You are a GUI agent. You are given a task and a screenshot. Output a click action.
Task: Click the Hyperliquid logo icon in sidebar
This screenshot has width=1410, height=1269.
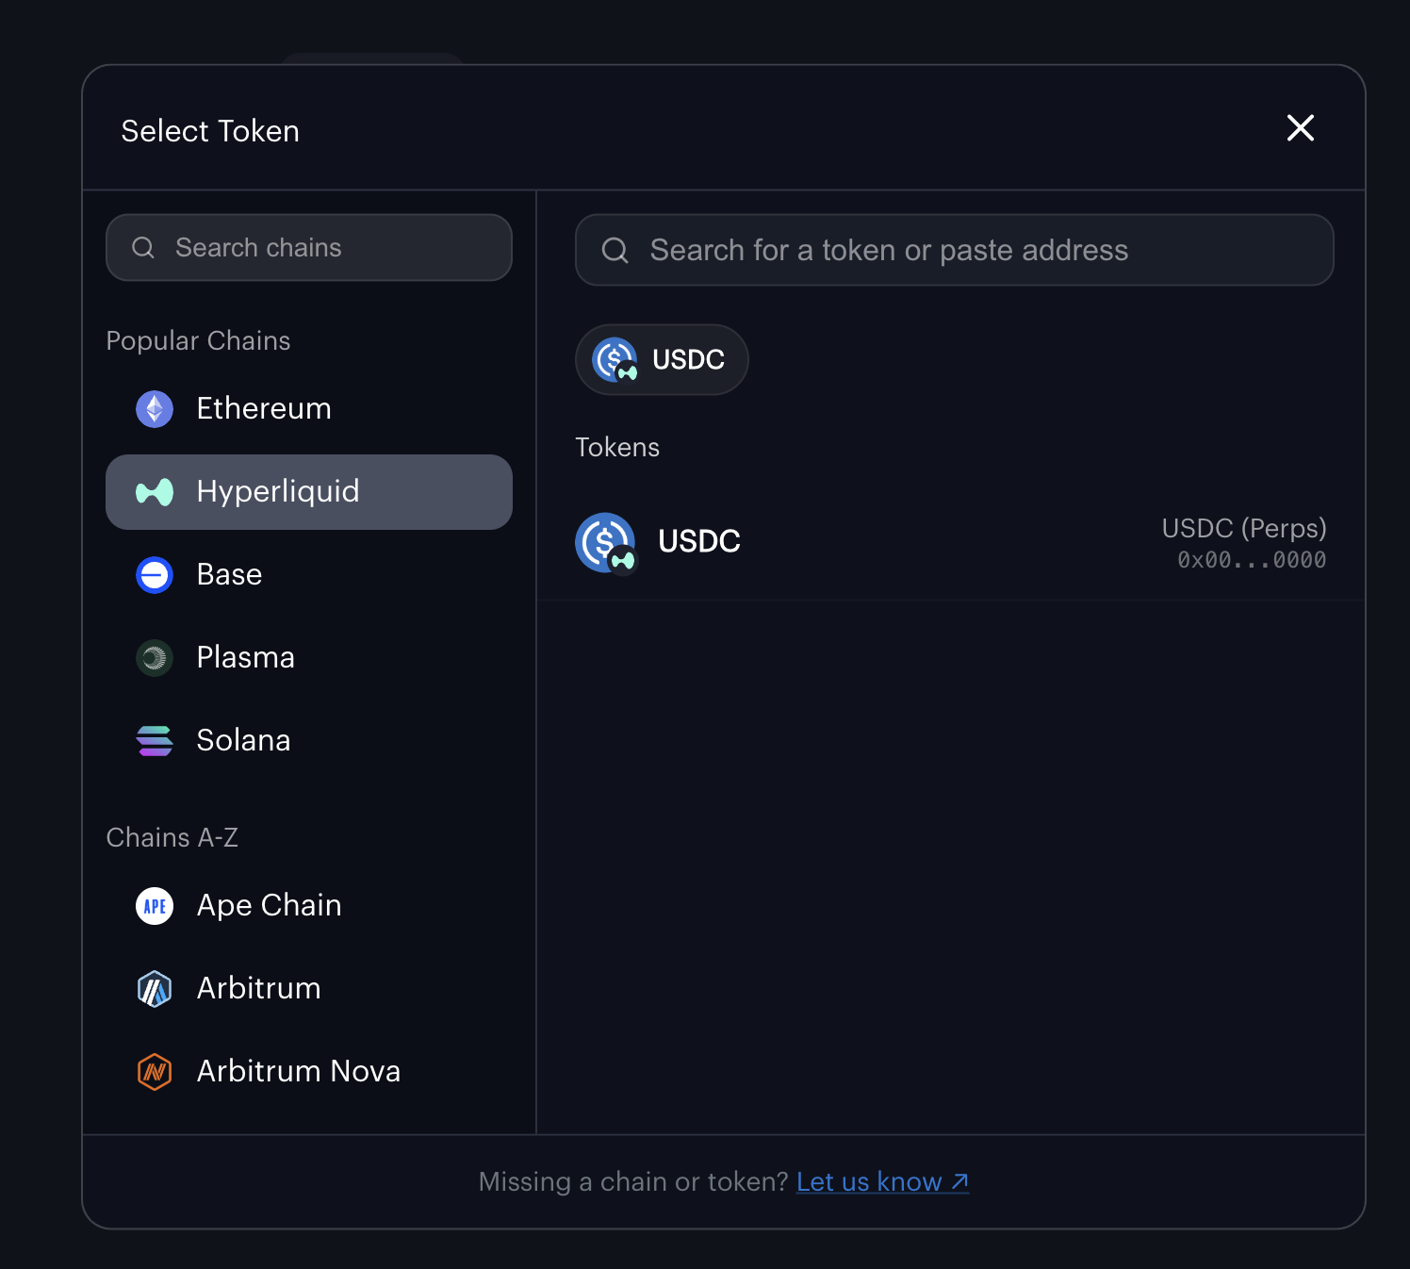(155, 492)
